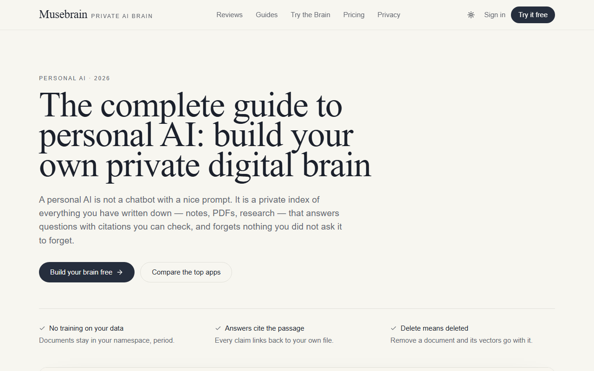594x371 pixels.
Task: Click the "PERSONAL AI · 2026" label
Action: (x=75, y=78)
